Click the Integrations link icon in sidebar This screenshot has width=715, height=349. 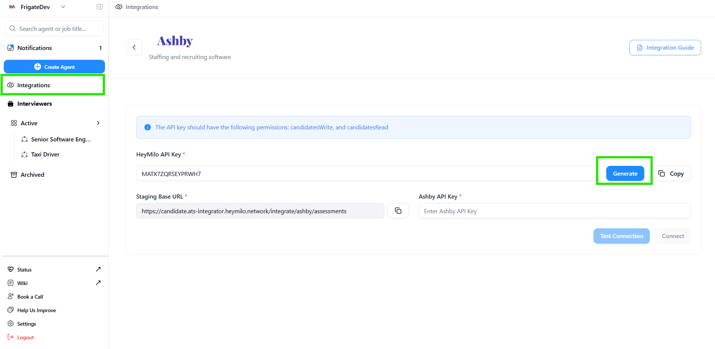[11, 85]
